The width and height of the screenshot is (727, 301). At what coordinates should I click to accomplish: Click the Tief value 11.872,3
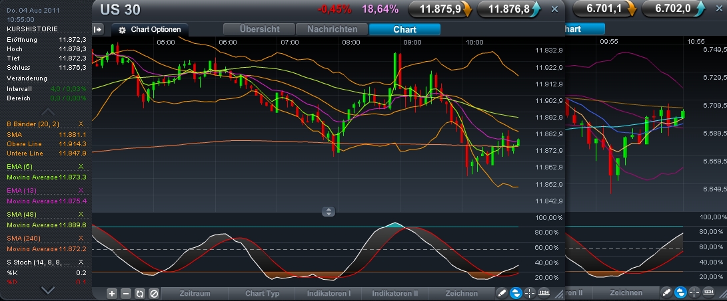73,58
